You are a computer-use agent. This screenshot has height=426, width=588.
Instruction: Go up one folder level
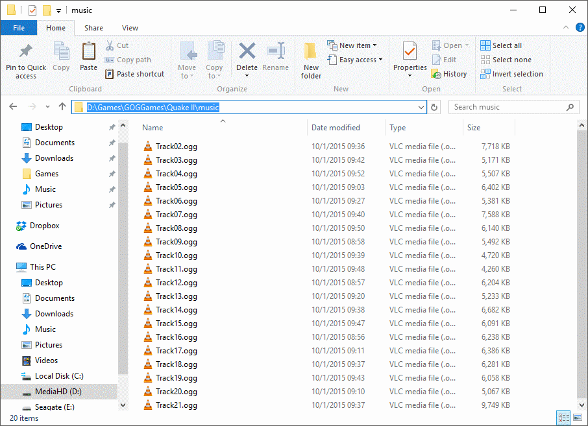pos(62,106)
